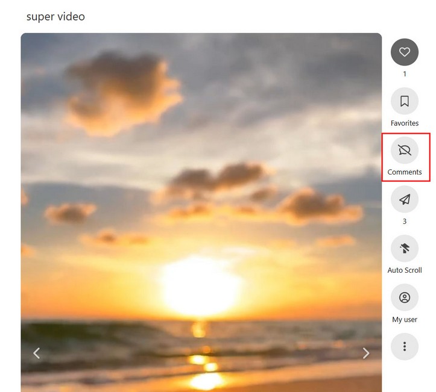The width and height of the screenshot is (436, 392).
Task: Click the My user text label
Action: (404, 320)
